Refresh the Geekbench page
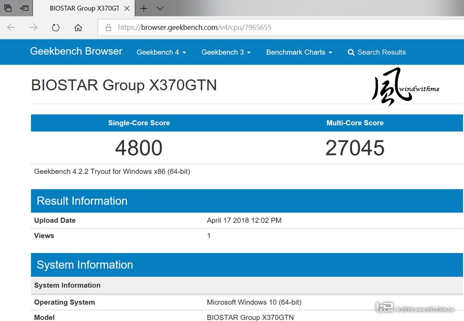The height and width of the screenshot is (321, 464). 56,28
